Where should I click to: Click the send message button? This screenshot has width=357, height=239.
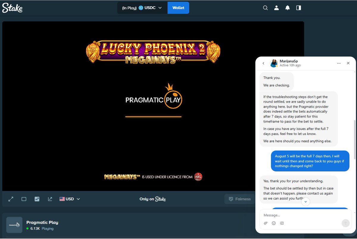(345, 223)
